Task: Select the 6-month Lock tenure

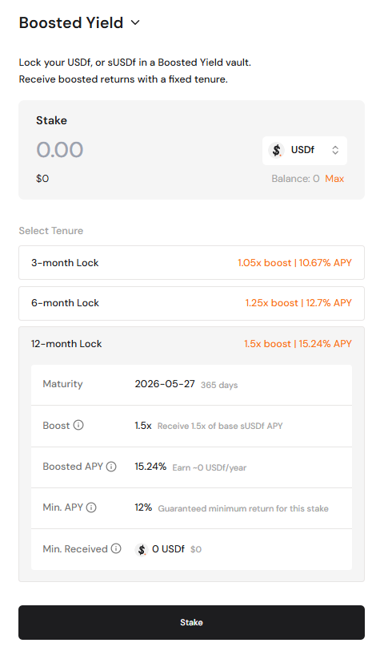Action: click(191, 303)
